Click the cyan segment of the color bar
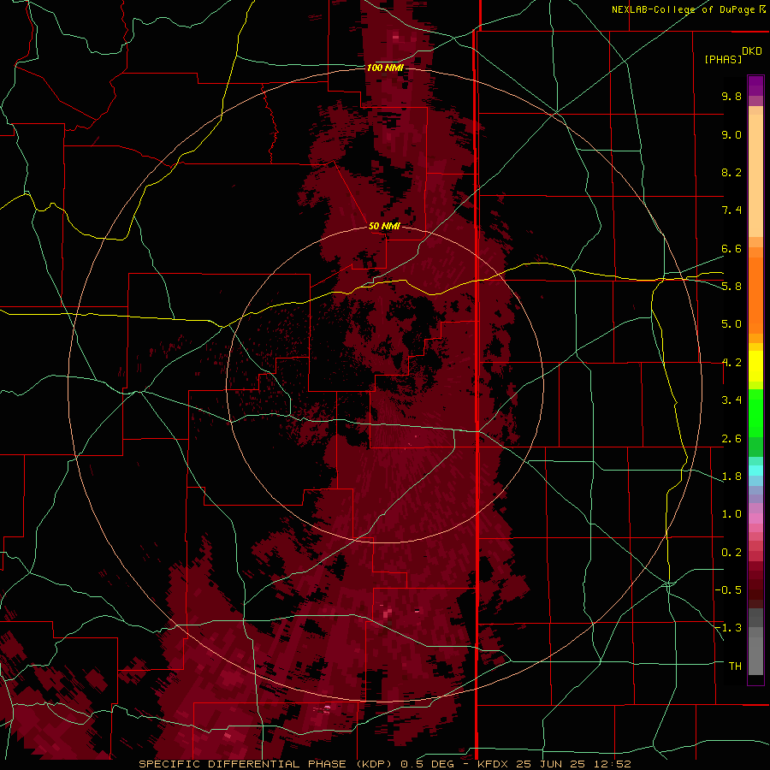 [755, 471]
